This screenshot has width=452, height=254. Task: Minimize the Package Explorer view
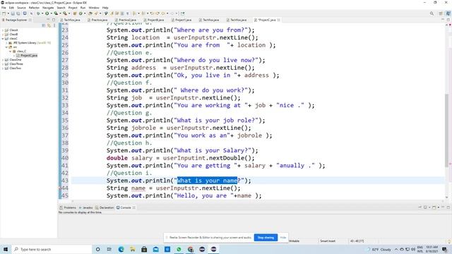coord(48,20)
